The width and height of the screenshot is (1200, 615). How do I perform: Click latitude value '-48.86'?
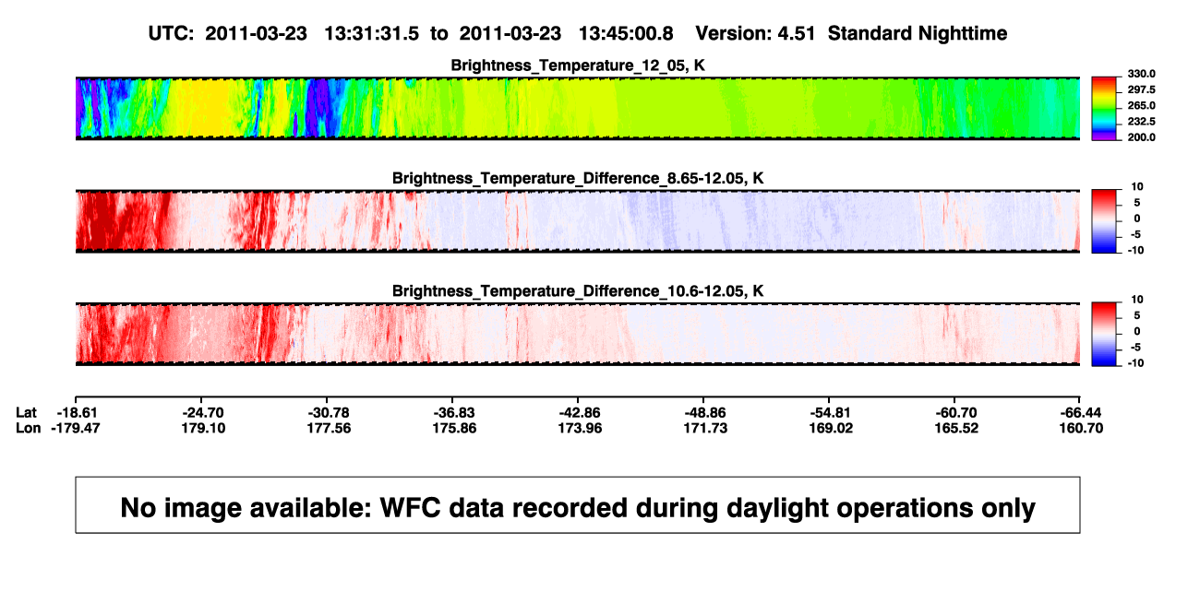point(706,412)
